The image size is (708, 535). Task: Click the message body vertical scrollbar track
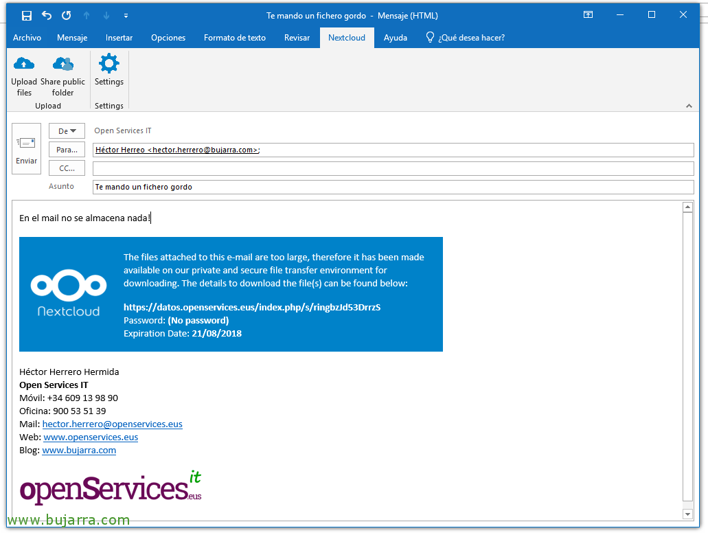[687, 356]
